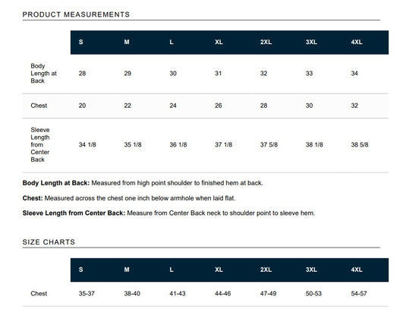Select the 2XL column header in measurements table

tap(266, 42)
